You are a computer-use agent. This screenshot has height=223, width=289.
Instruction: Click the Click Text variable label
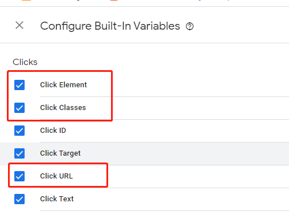(57, 199)
